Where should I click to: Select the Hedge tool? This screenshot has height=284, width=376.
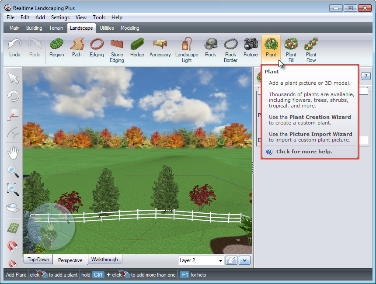click(x=137, y=48)
